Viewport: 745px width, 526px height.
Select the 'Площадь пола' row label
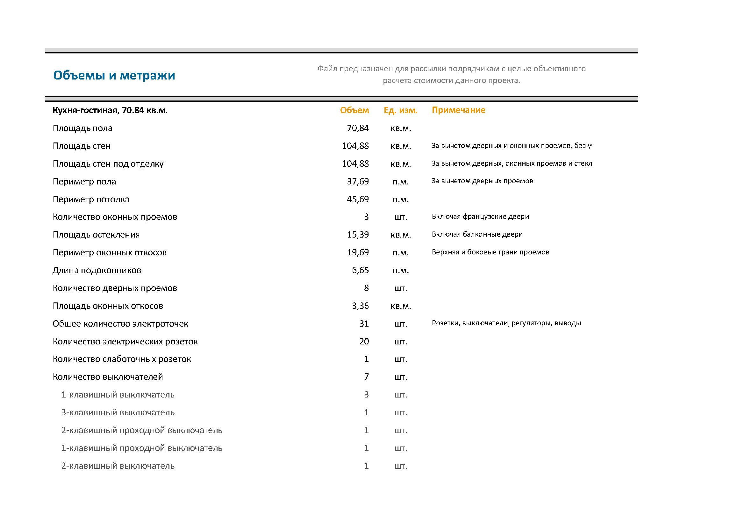(82, 128)
